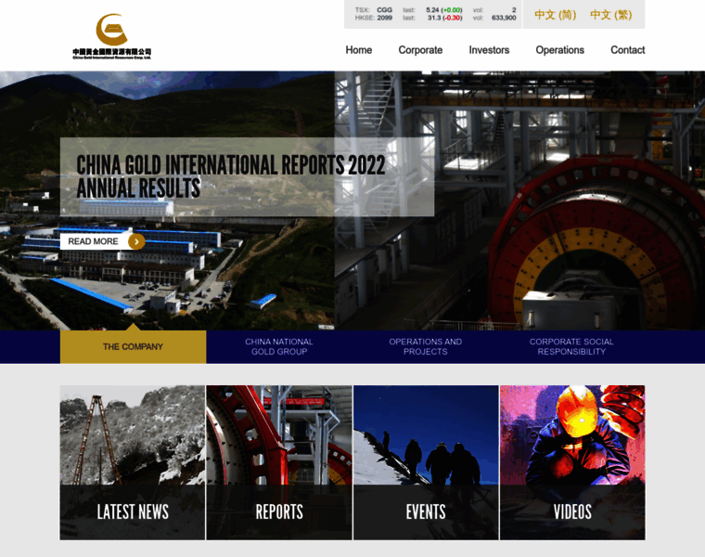Open the Corporate menu
Screen dimensions: 705x557
(420, 50)
